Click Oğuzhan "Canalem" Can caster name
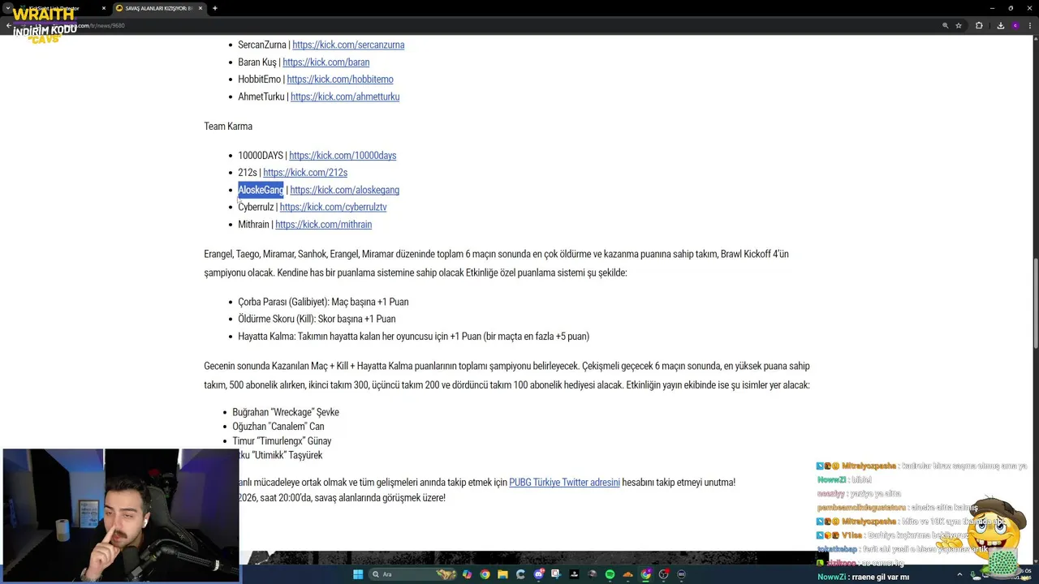The width and height of the screenshot is (1039, 584). [278, 427]
